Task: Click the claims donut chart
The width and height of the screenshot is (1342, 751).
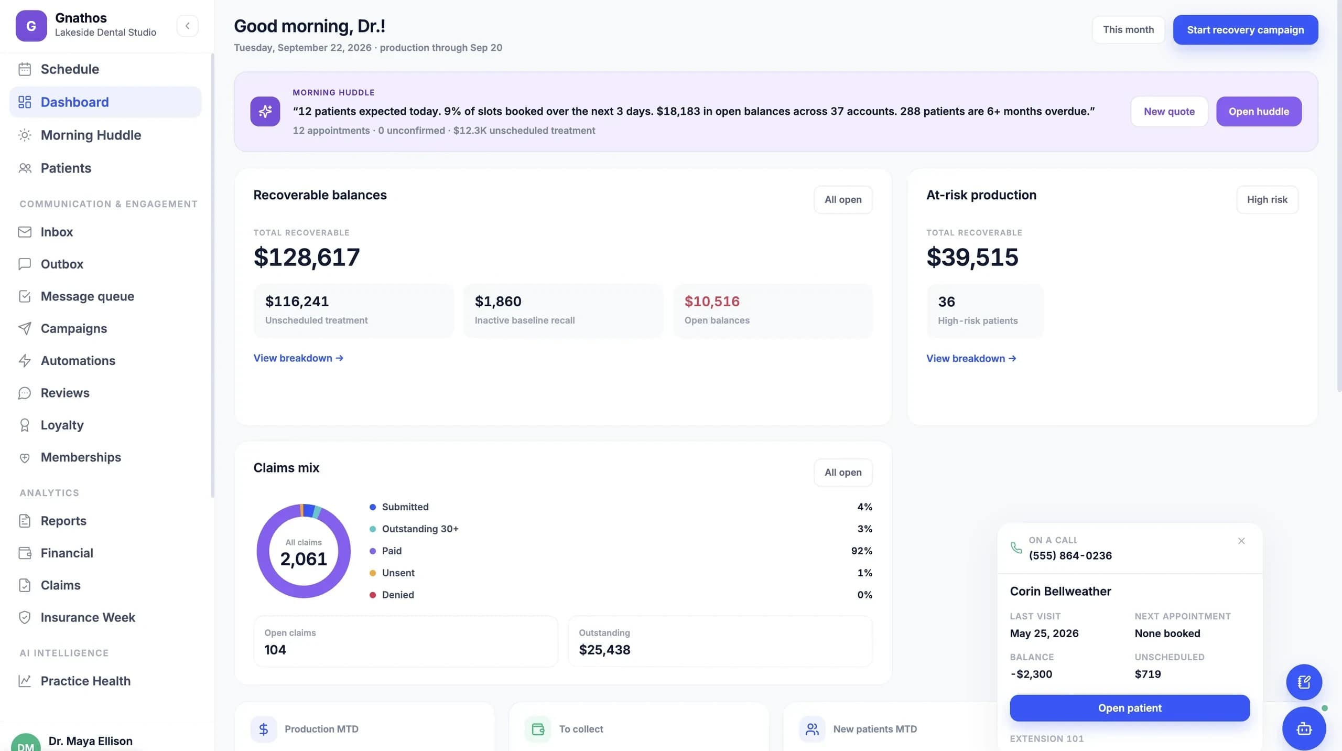Action: (304, 551)
